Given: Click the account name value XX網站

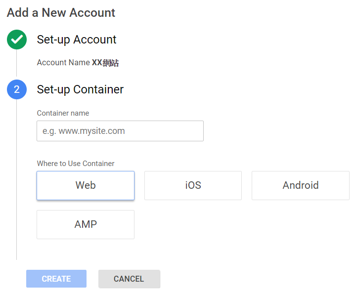Looking at the screenshot, I should [x=105, y=63].
